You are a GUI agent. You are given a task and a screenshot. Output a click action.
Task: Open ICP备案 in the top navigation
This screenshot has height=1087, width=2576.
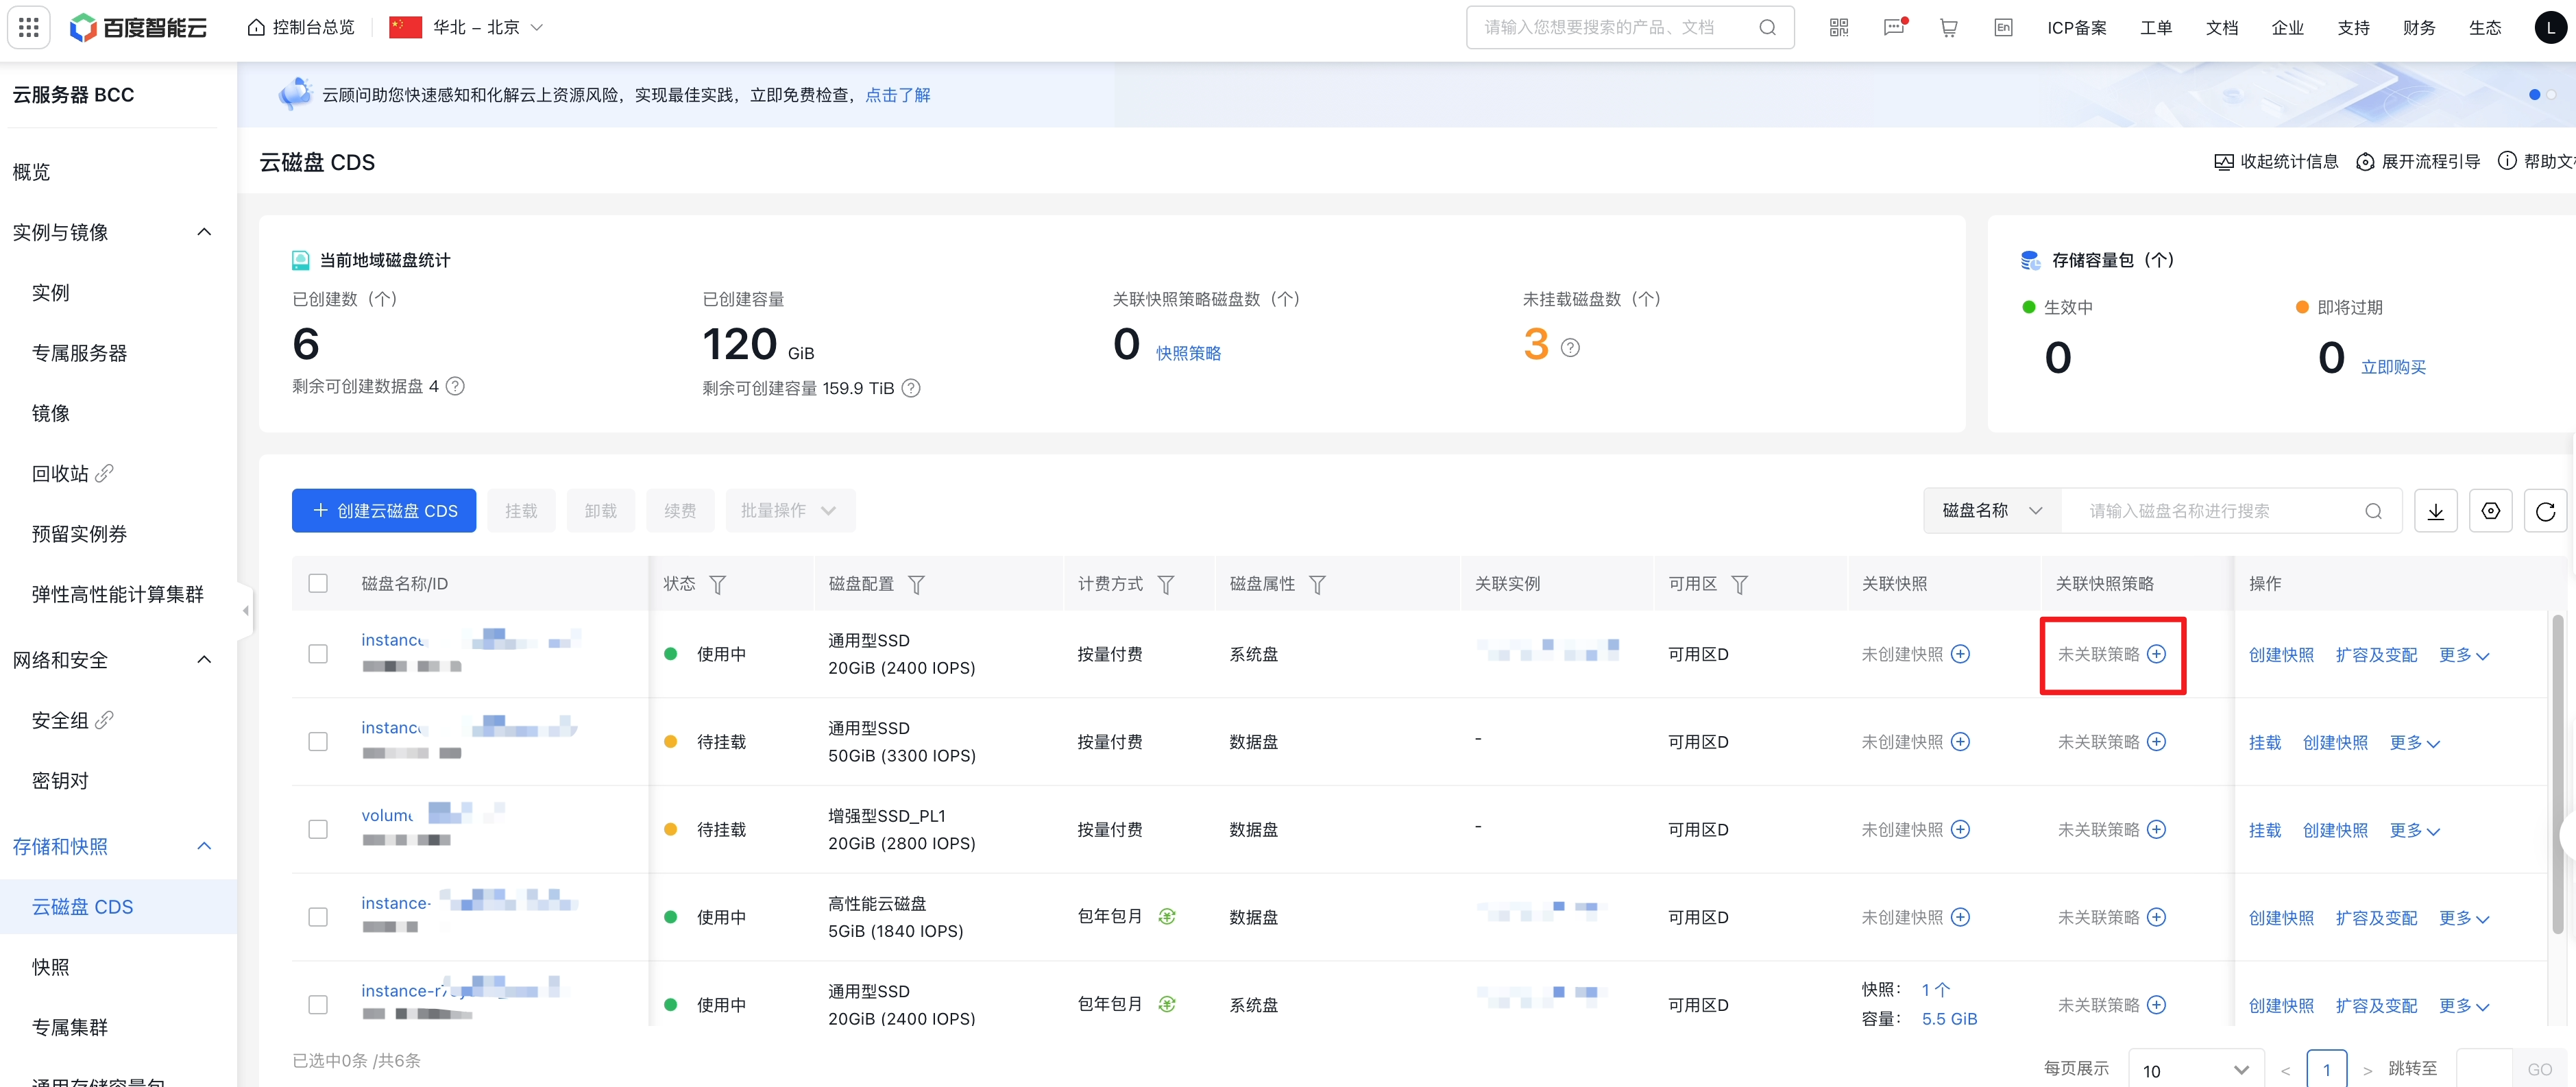2077,27
